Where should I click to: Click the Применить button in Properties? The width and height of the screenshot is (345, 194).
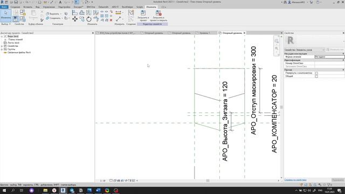click(338, 180)
